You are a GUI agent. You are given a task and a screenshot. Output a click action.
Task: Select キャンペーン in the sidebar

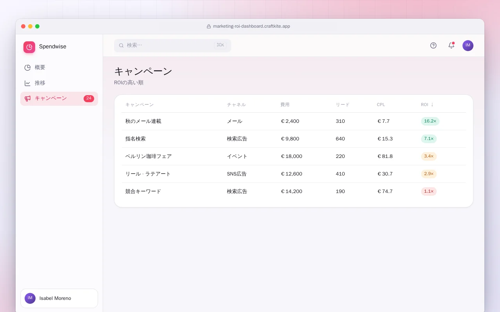(59, 99)
